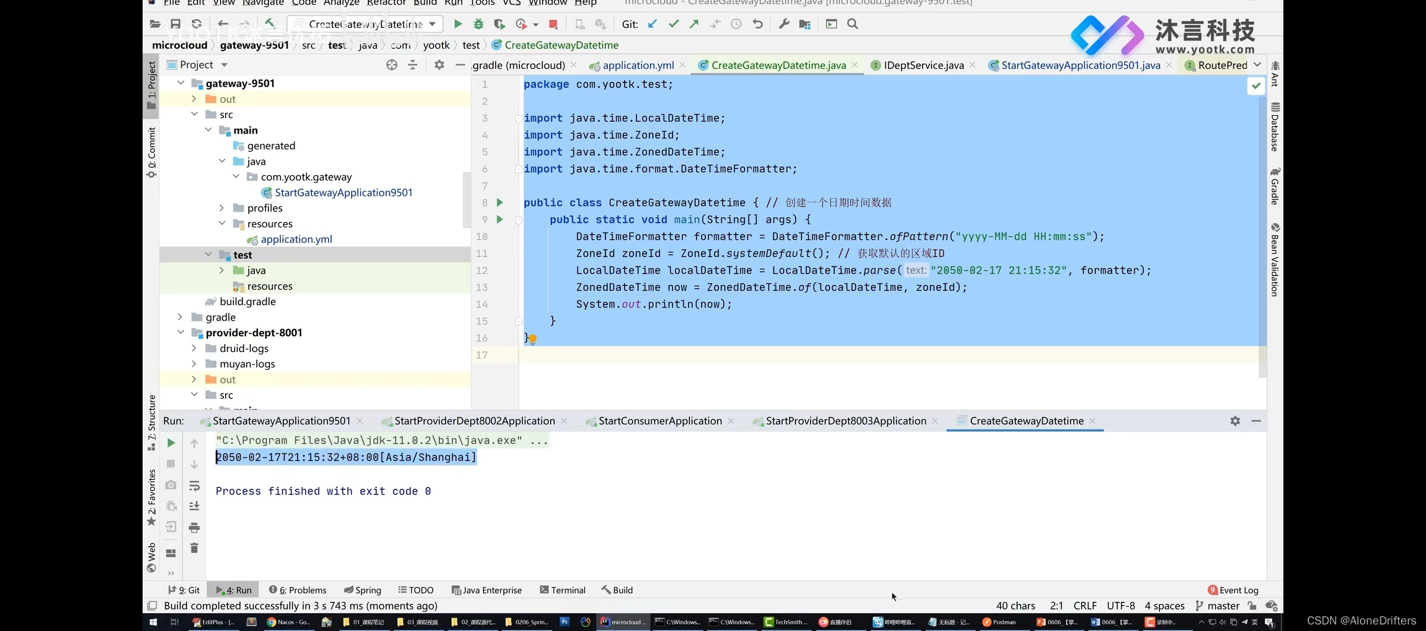The image size is (1426, 631).
Task: Clear console with trash icon
Action: pyautogui.click(x=194, y=548)
